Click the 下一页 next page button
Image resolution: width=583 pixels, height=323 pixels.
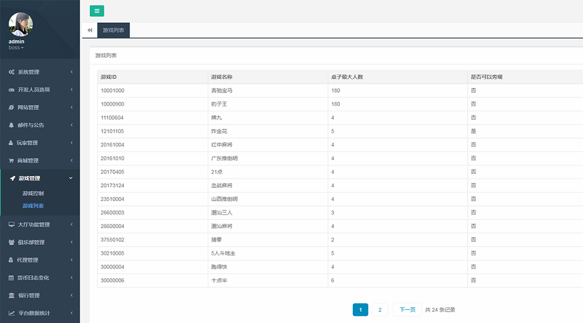point(408,310)
